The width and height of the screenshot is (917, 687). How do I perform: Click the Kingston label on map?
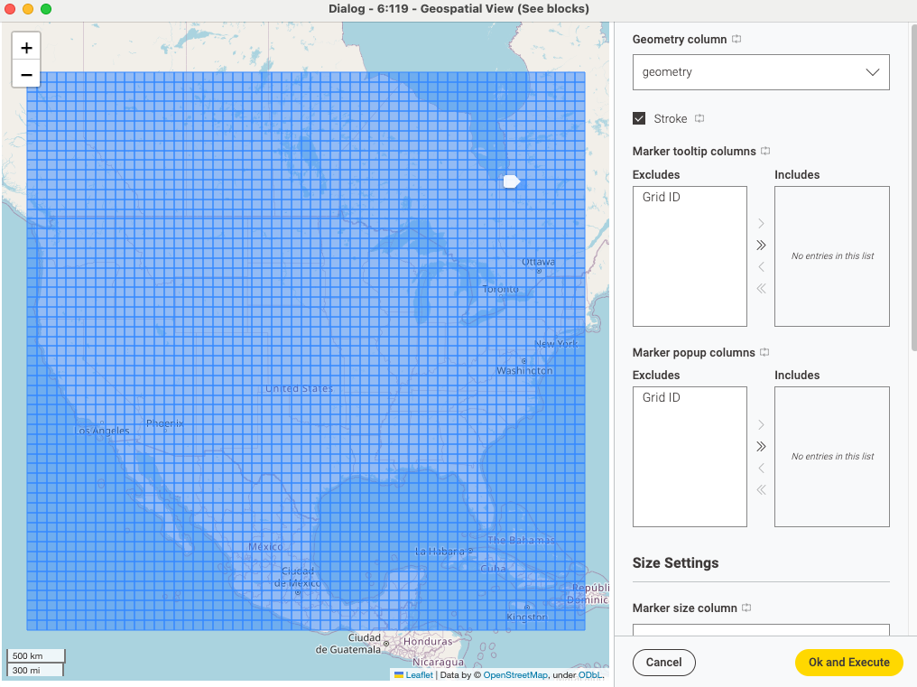pos(526,617)
